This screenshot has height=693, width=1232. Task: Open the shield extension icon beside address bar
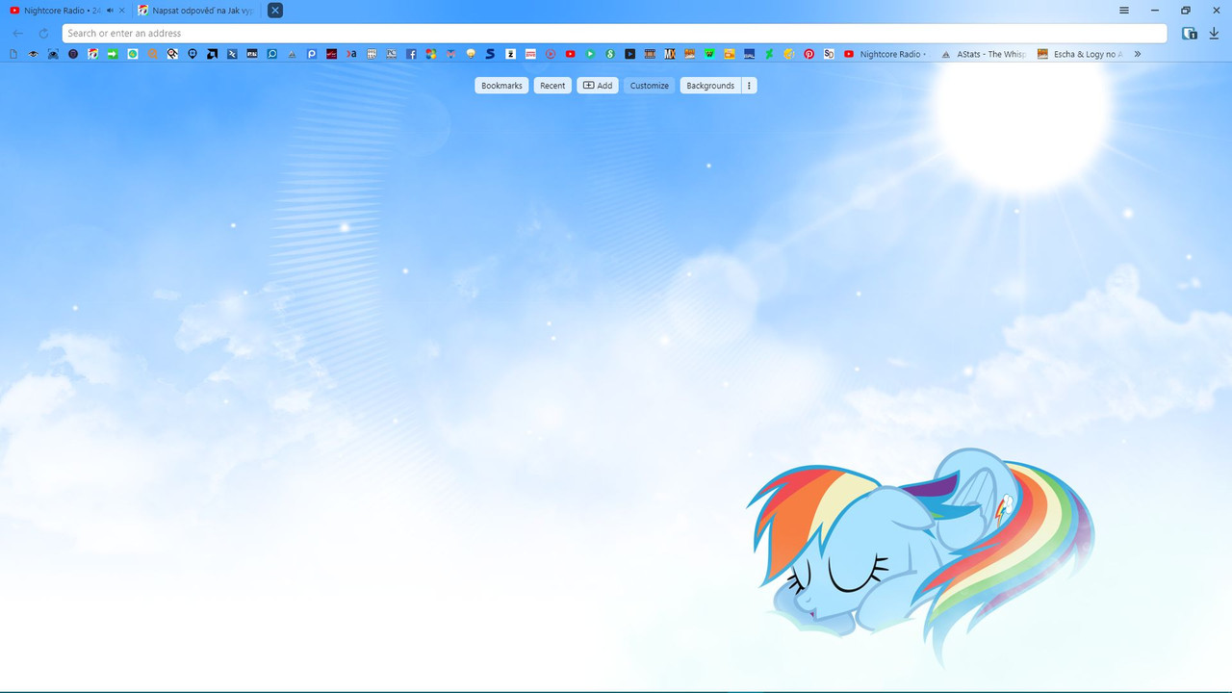click(x=1190, y=33)
